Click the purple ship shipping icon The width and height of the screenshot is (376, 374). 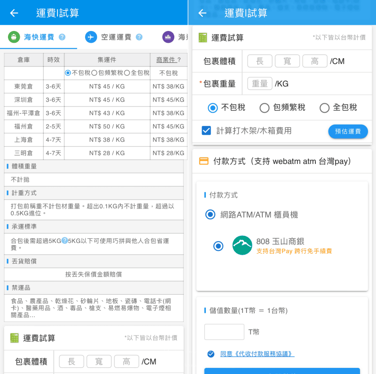pyautogui.click(x=168, y=37)
